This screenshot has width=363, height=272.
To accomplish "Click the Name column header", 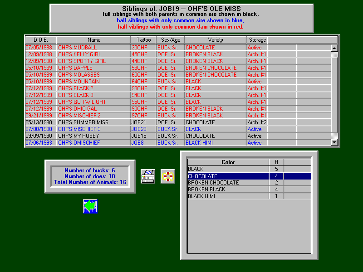I will [x=93, y=40].
